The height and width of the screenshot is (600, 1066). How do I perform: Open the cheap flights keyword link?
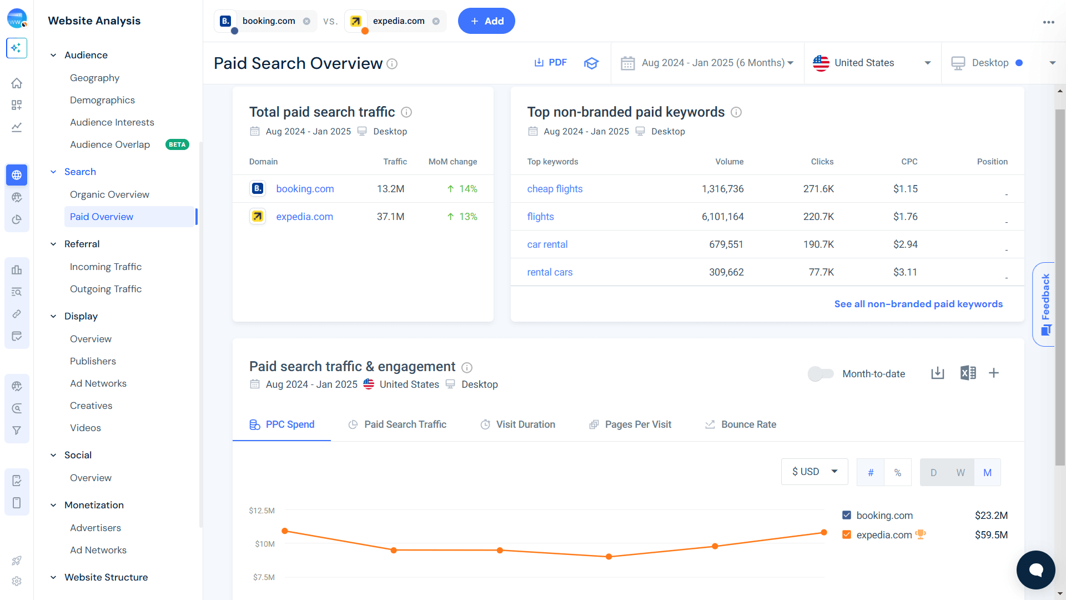pos(555,188)
